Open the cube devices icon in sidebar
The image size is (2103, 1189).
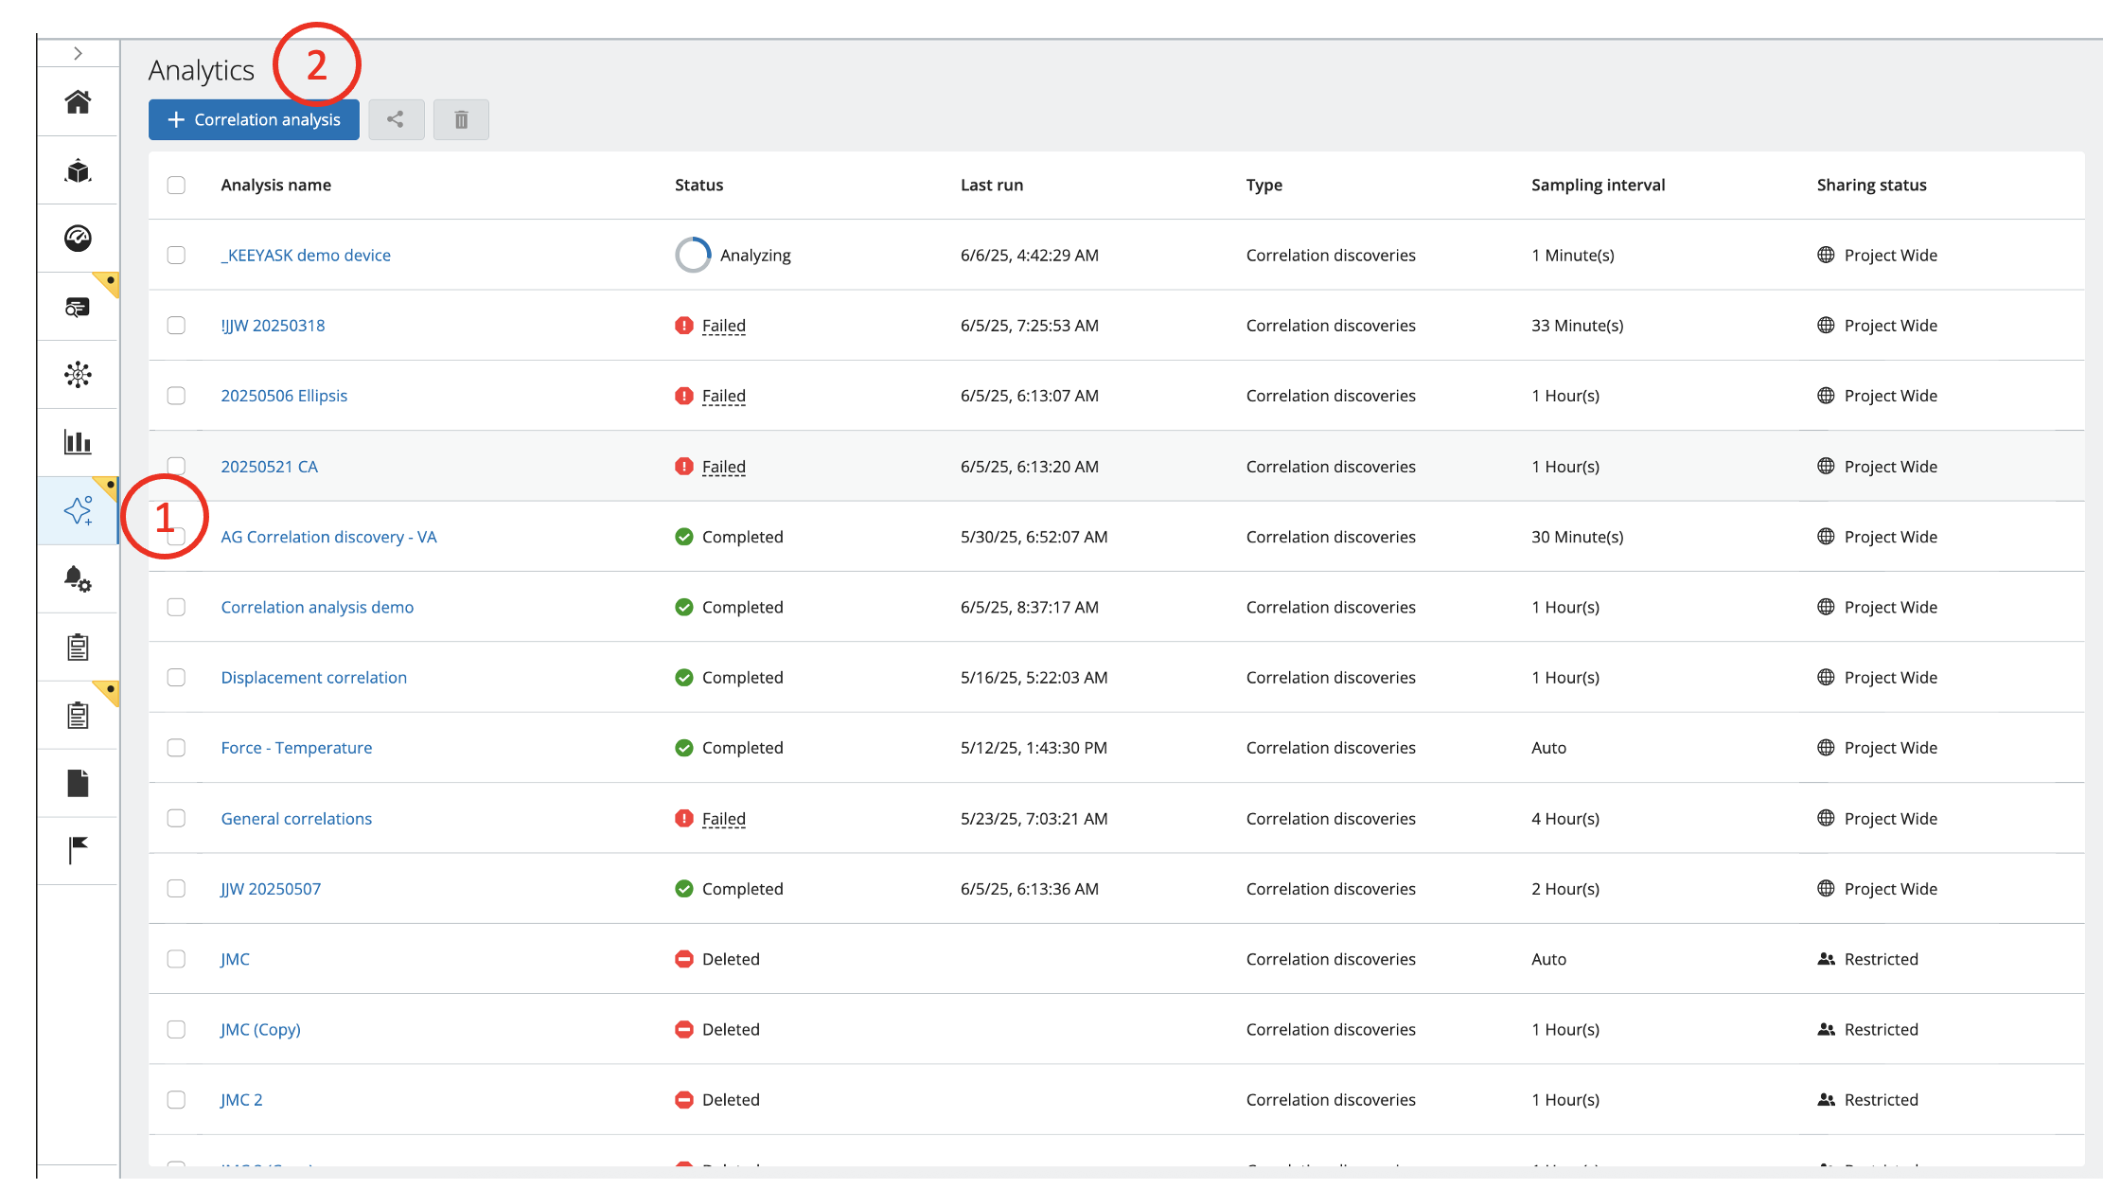pos(78,170)
